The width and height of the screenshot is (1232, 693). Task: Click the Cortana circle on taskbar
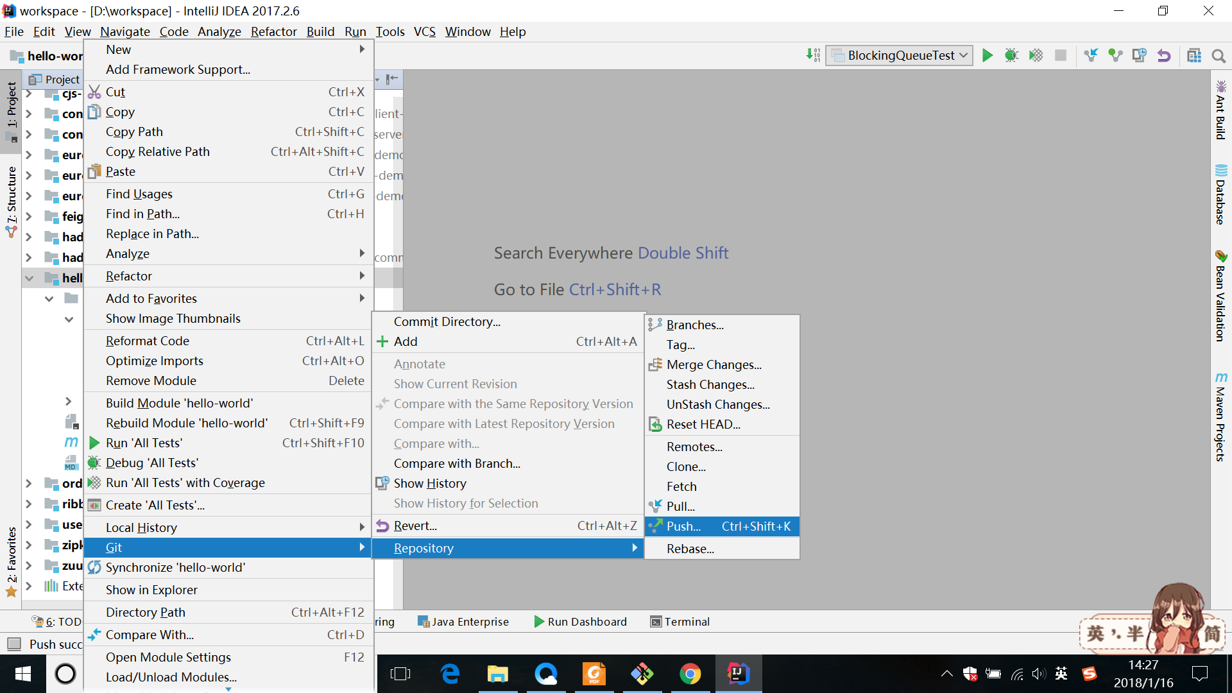(x=65, y=674)
